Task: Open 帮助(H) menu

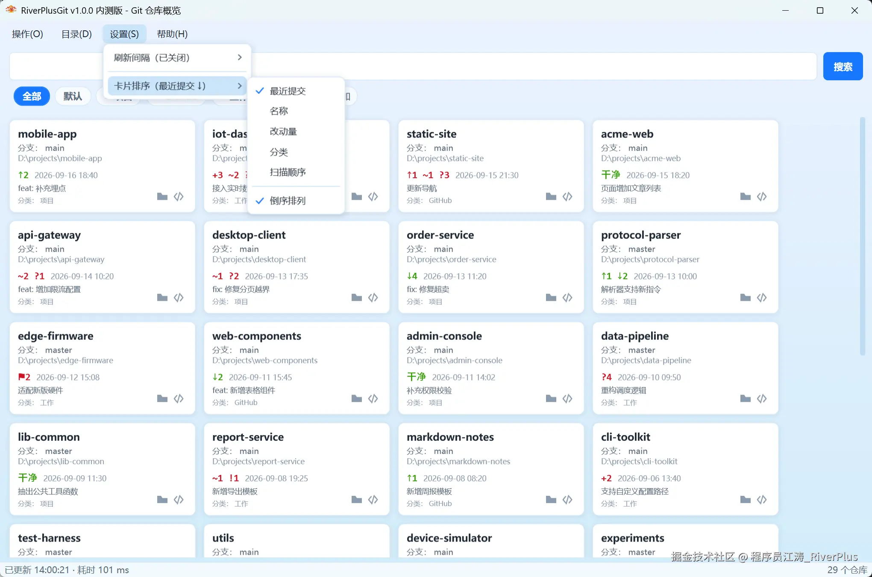Action: pyautogui.click(x=172, y=34)
